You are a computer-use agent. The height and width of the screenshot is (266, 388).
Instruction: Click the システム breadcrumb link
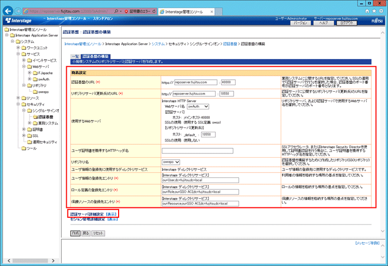click(158, 44)
